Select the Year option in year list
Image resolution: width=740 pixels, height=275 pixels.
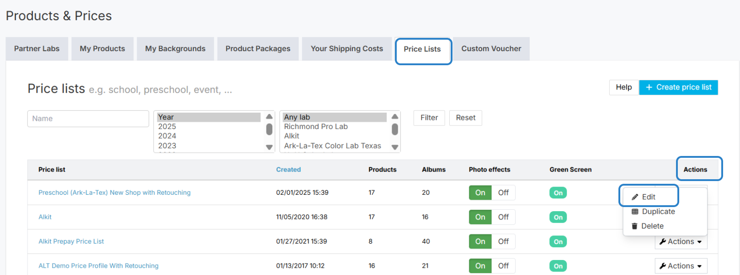point(209,117)
